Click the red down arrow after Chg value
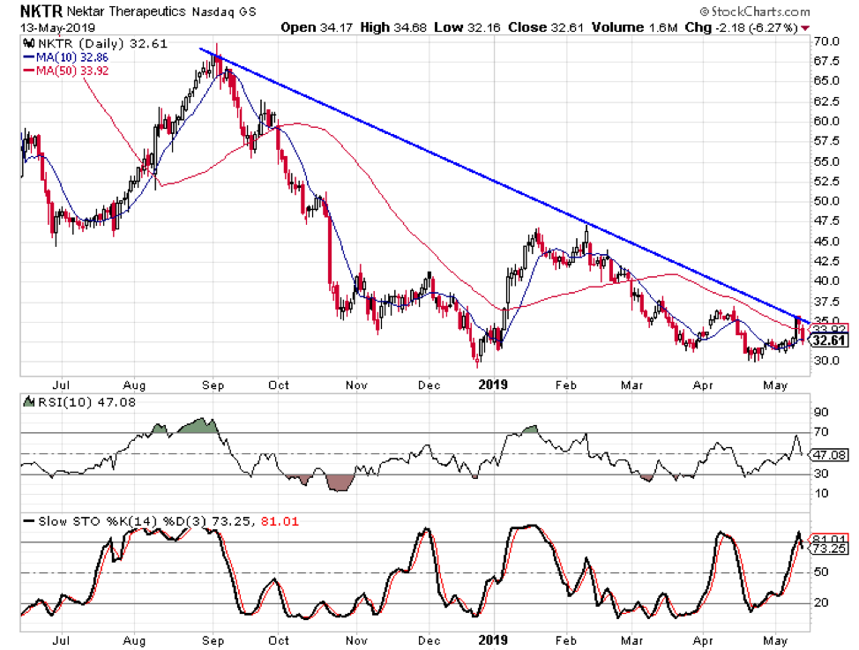 [805, 28]
